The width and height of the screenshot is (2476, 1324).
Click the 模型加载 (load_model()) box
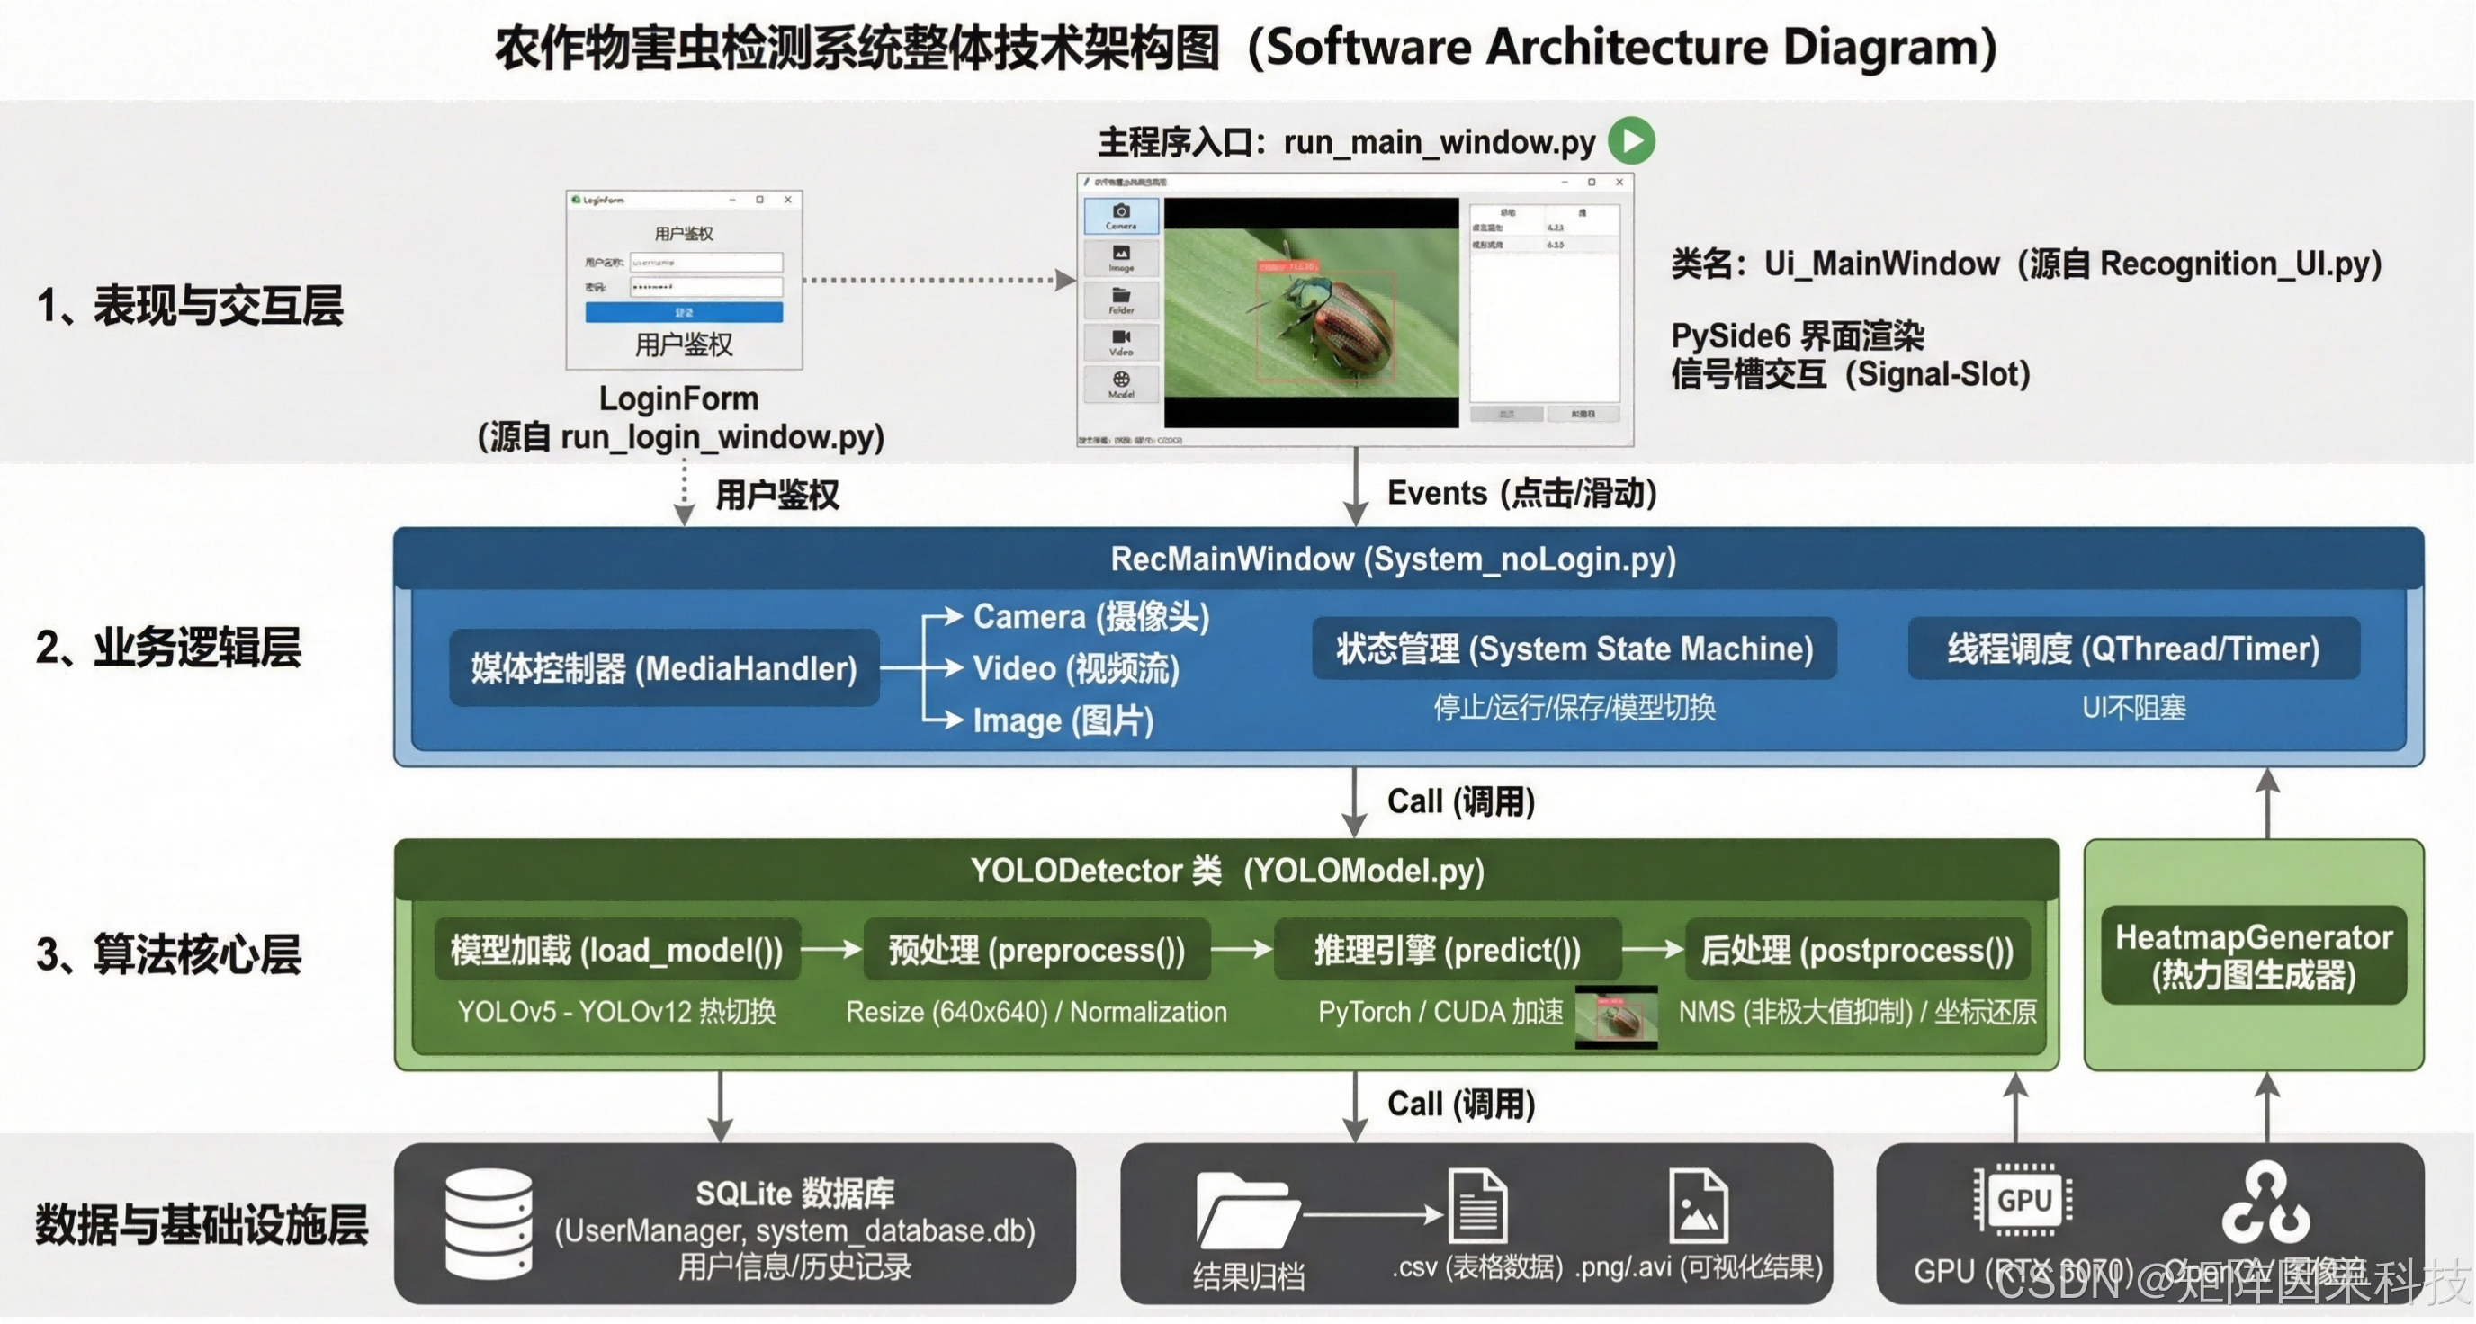[617, 949]
